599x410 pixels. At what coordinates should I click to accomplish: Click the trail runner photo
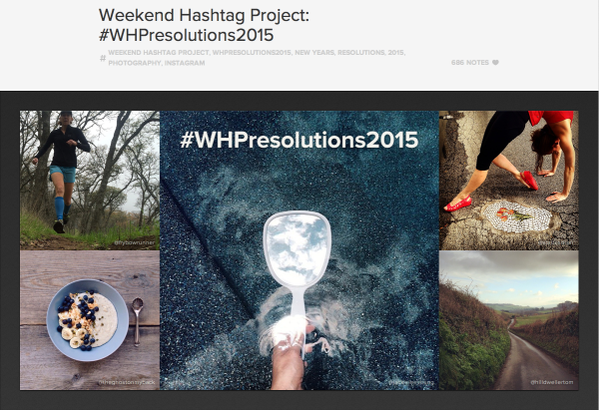point(90,181)
